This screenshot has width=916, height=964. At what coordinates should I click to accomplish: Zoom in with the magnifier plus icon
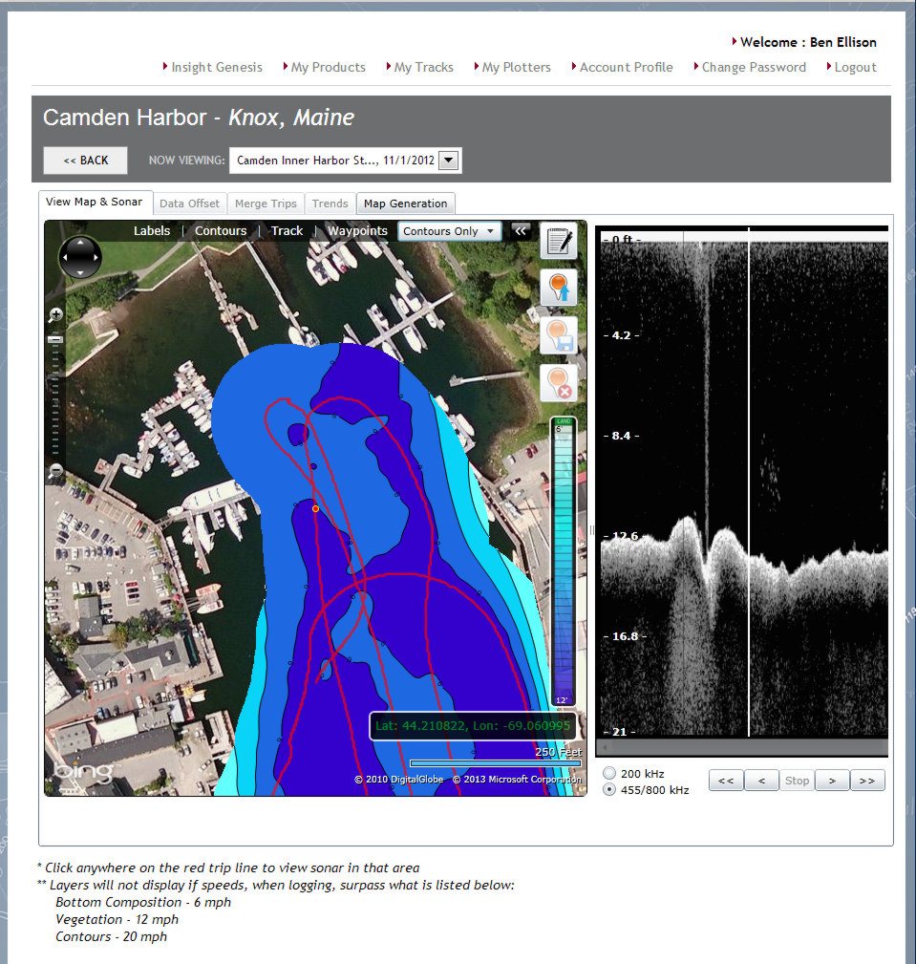[x=55, y=315]
